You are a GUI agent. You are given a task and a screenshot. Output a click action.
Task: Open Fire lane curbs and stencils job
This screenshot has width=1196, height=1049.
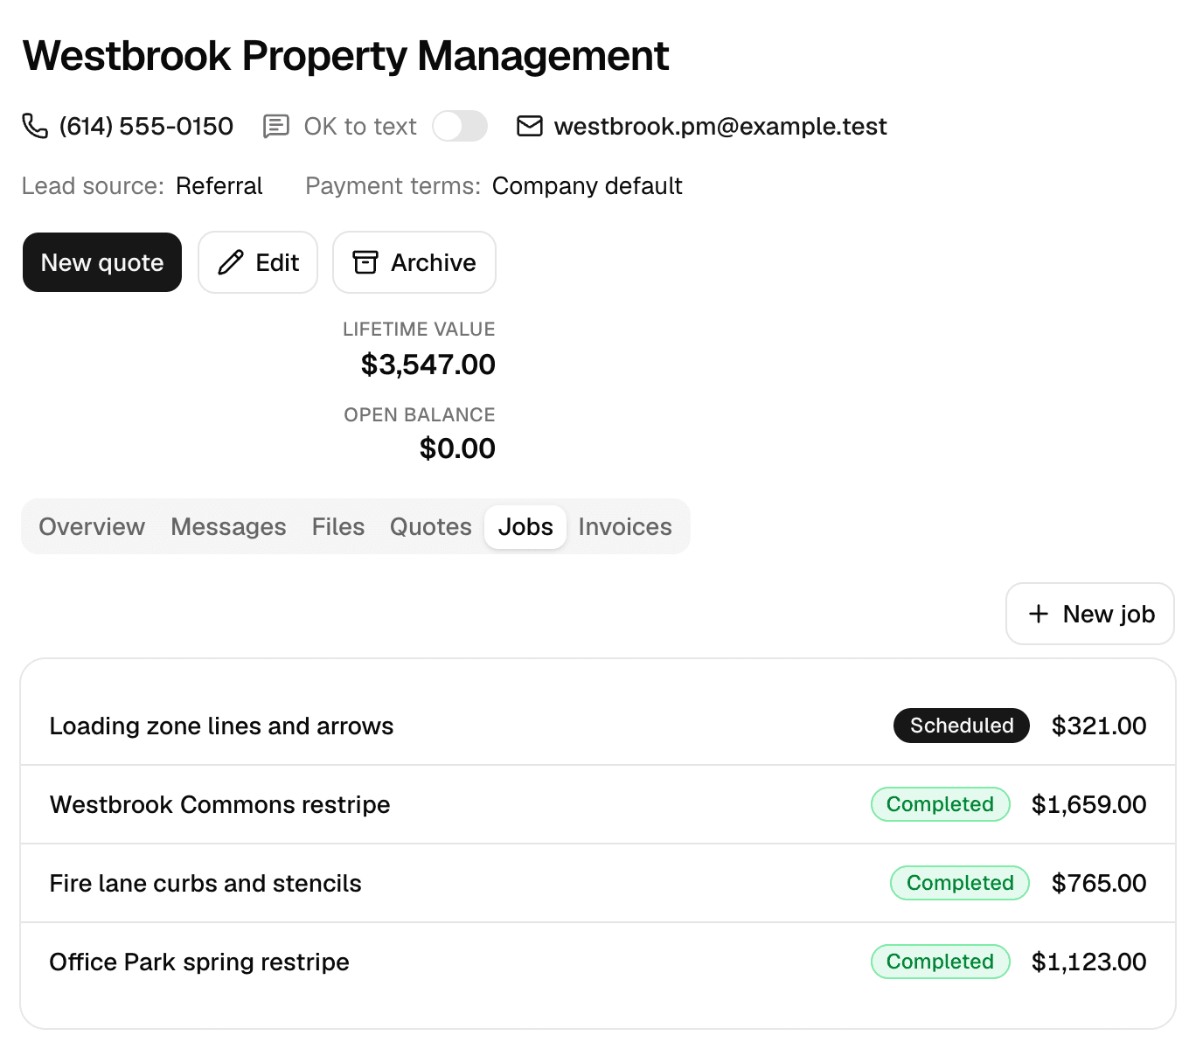tap(598, 883)
